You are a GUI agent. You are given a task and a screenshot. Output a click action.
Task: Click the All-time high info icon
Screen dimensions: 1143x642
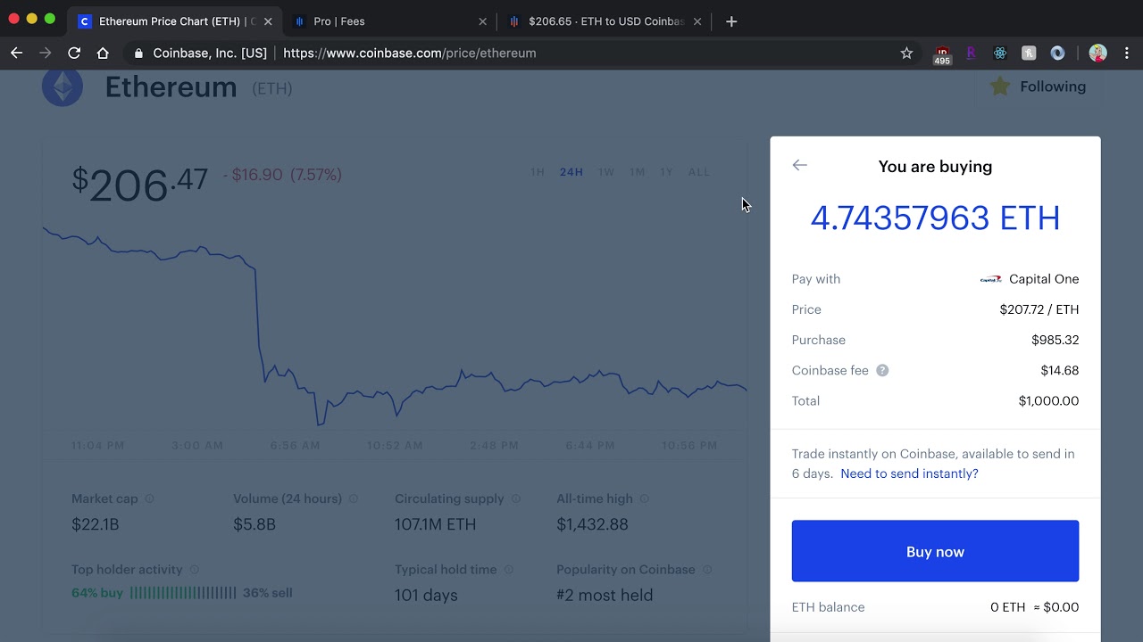(x=645, y=498)
